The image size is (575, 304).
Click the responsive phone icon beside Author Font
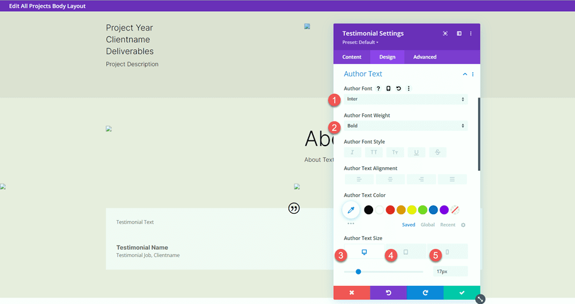pyautogui.click(x=388, y=89)
